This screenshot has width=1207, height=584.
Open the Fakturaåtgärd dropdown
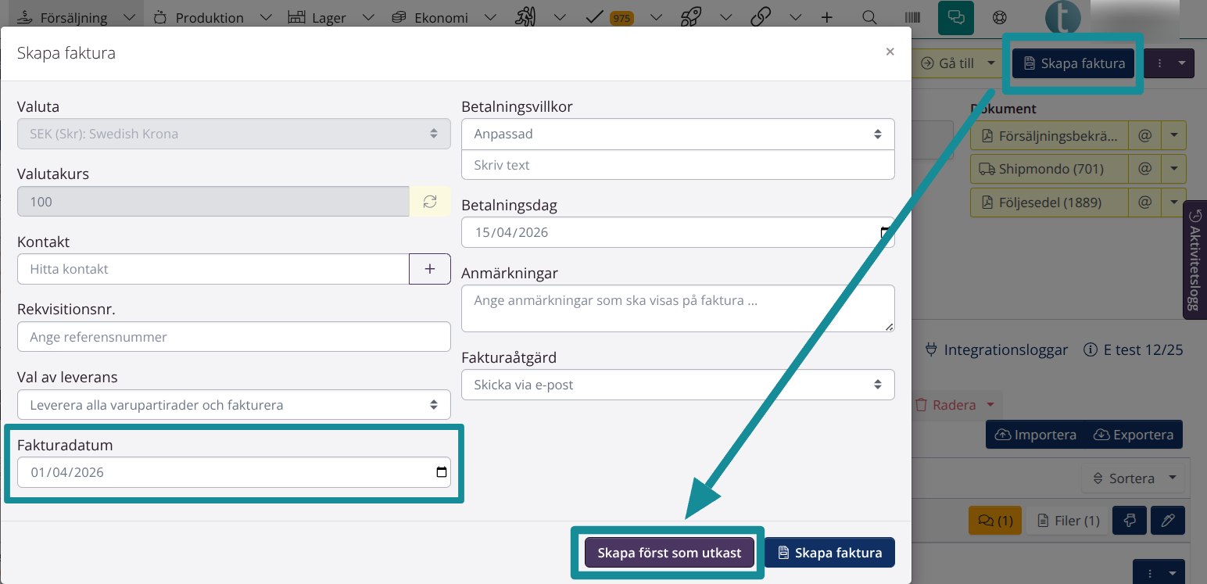[x=678, y=385]
